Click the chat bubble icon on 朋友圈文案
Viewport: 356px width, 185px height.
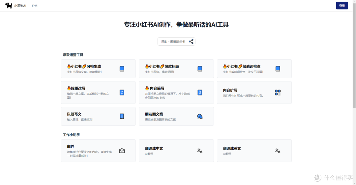pos(200,116)
